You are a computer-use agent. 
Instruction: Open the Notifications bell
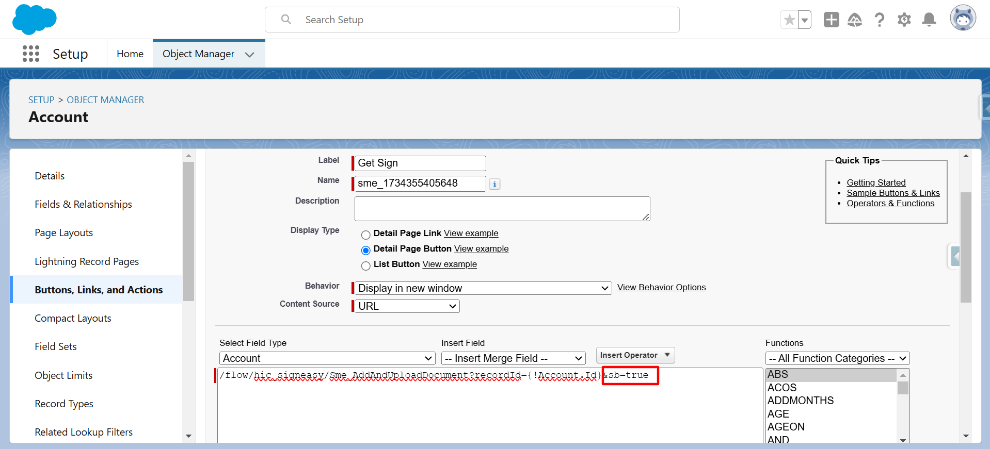[x=929, y=20]
